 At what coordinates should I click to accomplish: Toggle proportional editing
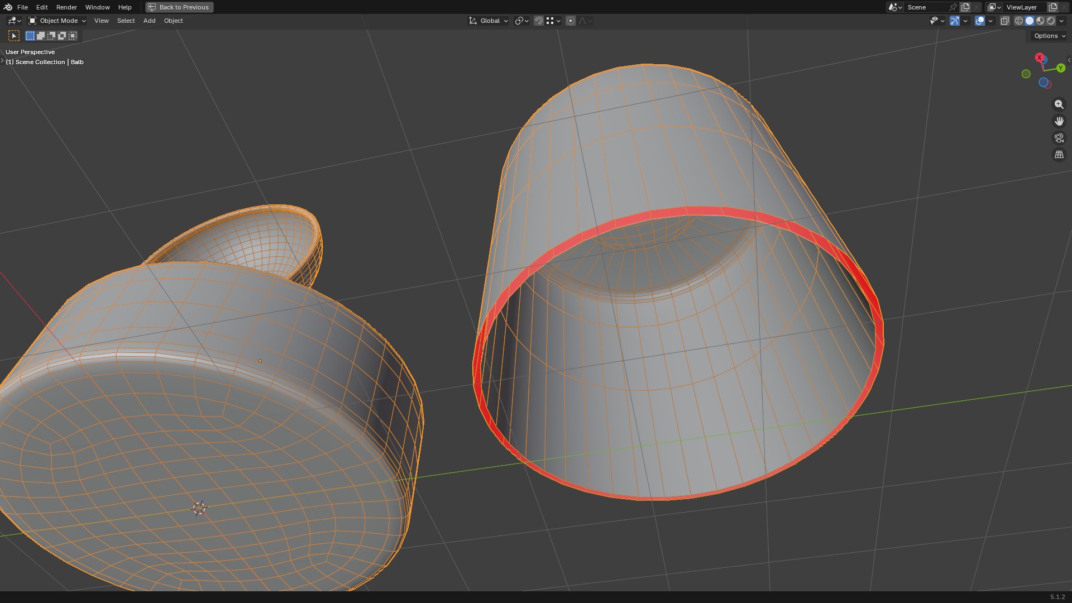[571, 21]
